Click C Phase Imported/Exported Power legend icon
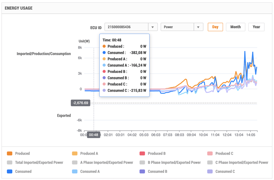 click(x=210, y=163)
